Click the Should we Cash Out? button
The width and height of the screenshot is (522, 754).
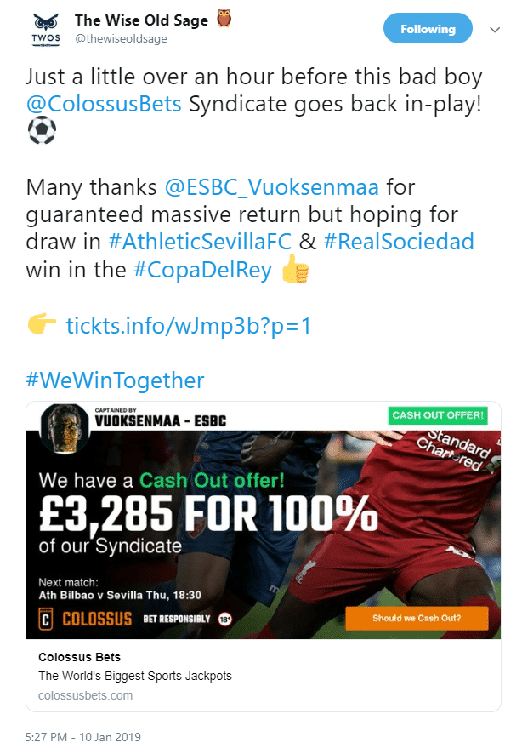point(417,619)
